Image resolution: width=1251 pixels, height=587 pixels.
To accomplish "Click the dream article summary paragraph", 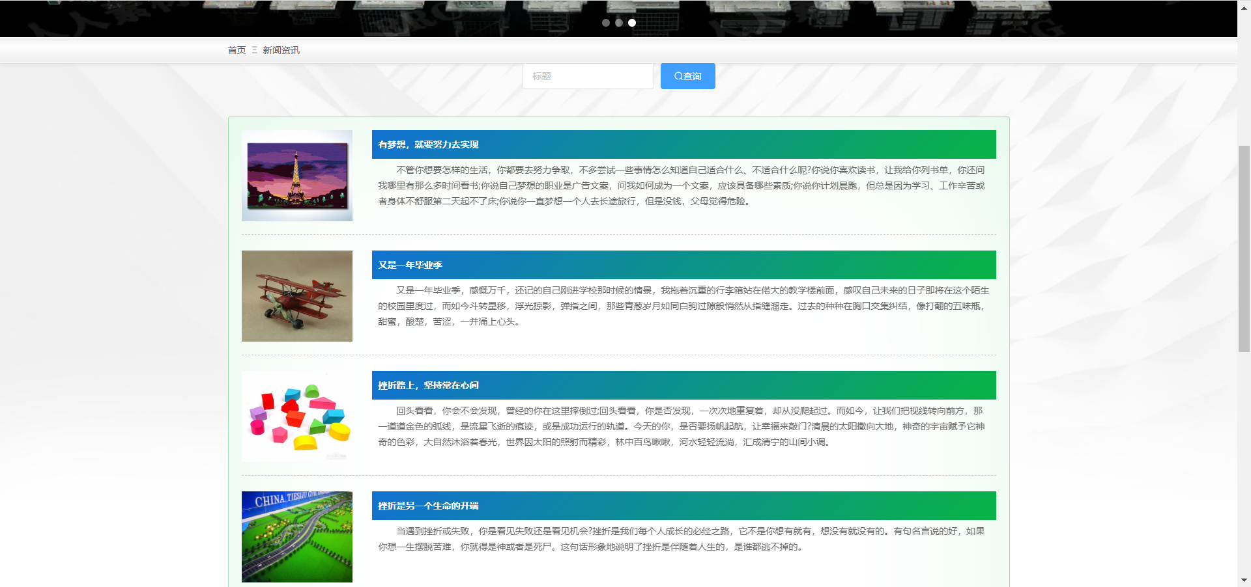I will (x=681, y=185).
